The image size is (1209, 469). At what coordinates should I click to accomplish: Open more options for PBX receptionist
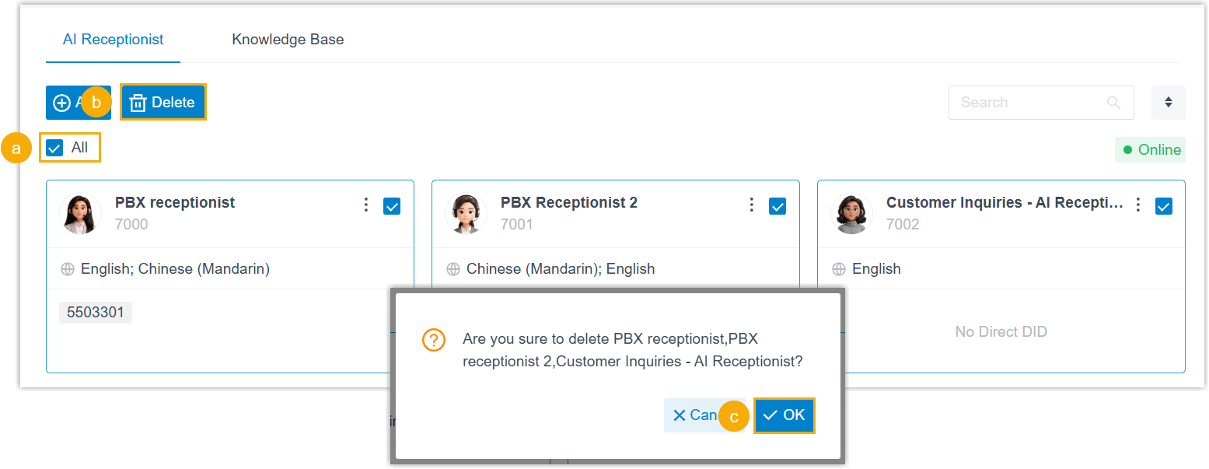point(366,205)
